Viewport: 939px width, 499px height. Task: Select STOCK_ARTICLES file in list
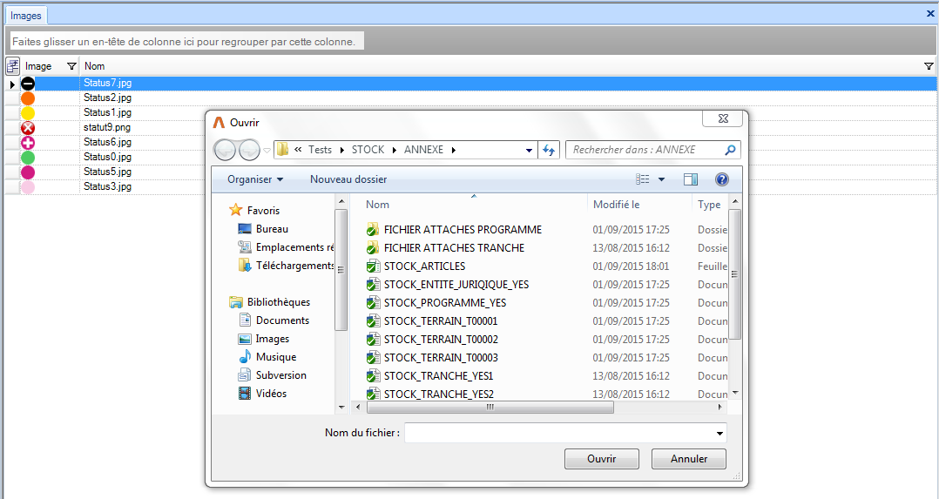424,266
